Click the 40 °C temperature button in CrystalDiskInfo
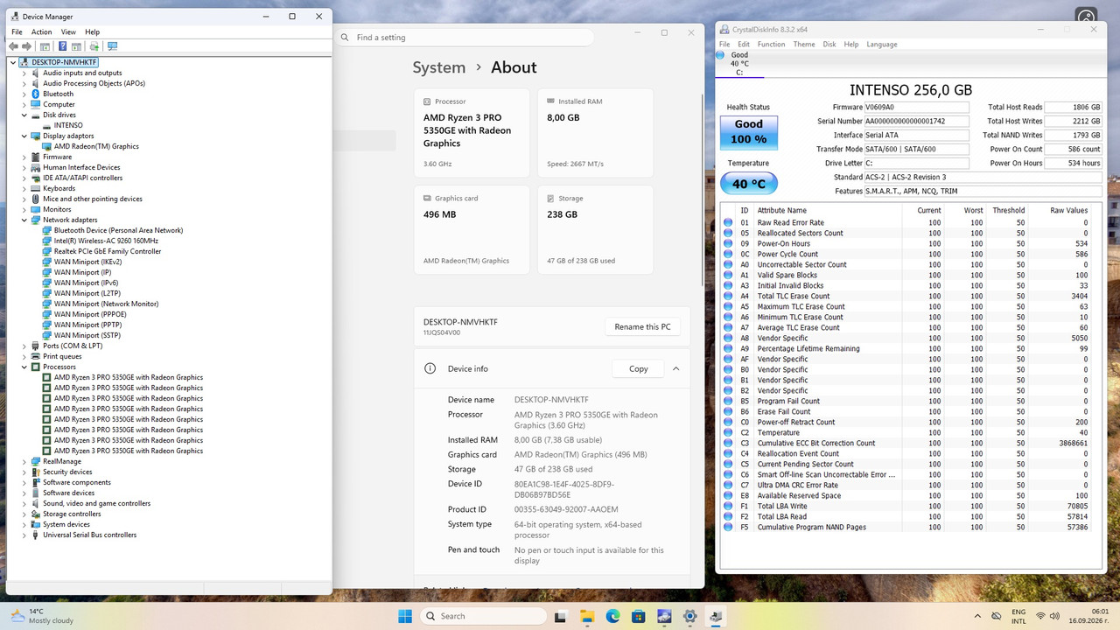 [748, 184]
